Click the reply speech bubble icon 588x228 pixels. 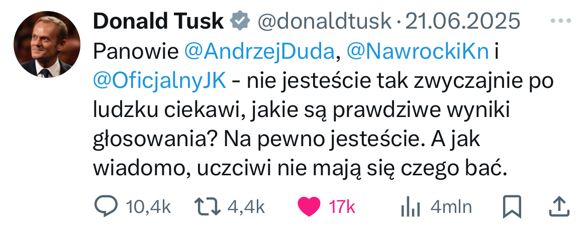point(106,206)
